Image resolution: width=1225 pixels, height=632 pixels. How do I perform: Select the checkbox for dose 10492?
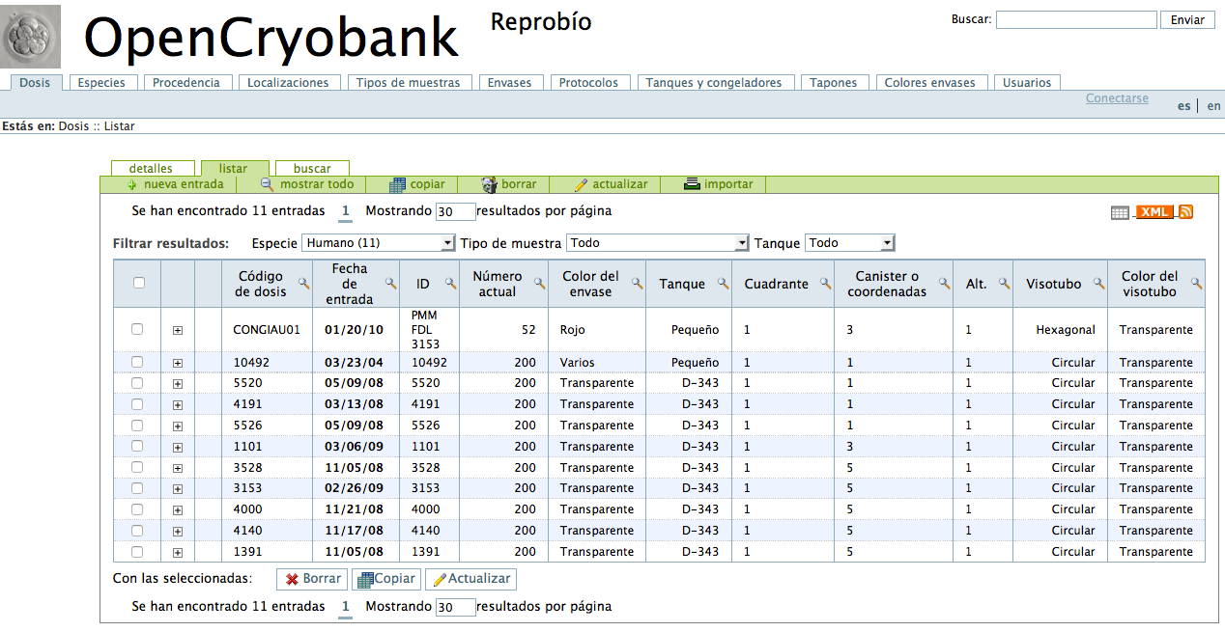pos(135,362)
